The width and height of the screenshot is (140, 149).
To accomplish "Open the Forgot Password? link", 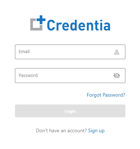I will click(x=106, y=95).
